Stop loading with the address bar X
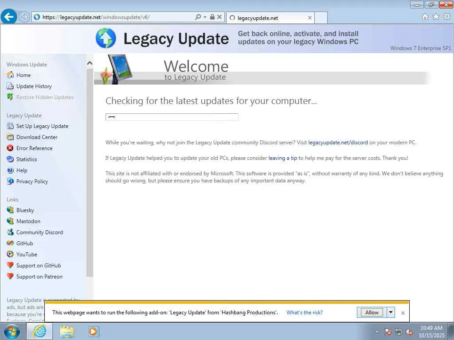Viewport: 454px width, 340px height. [x=219, y=17]
